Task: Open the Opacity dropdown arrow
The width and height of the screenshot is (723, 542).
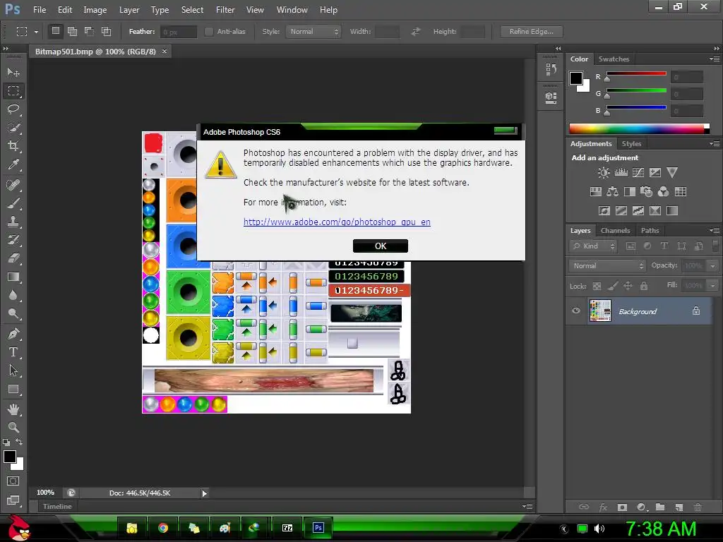Action: click(713, 266)
